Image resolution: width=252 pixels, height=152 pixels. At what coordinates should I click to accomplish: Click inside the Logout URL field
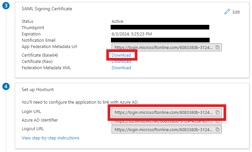(162, 129)
